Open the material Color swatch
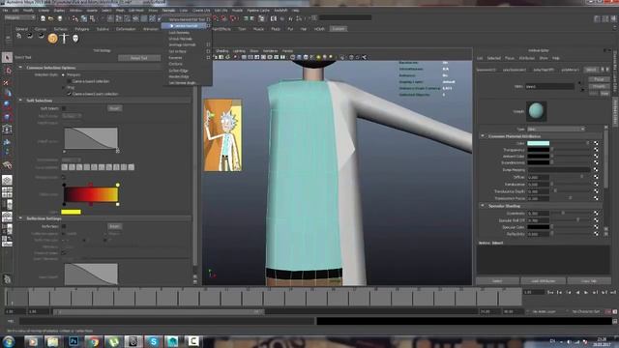619x348 pixels. [539, 143]
